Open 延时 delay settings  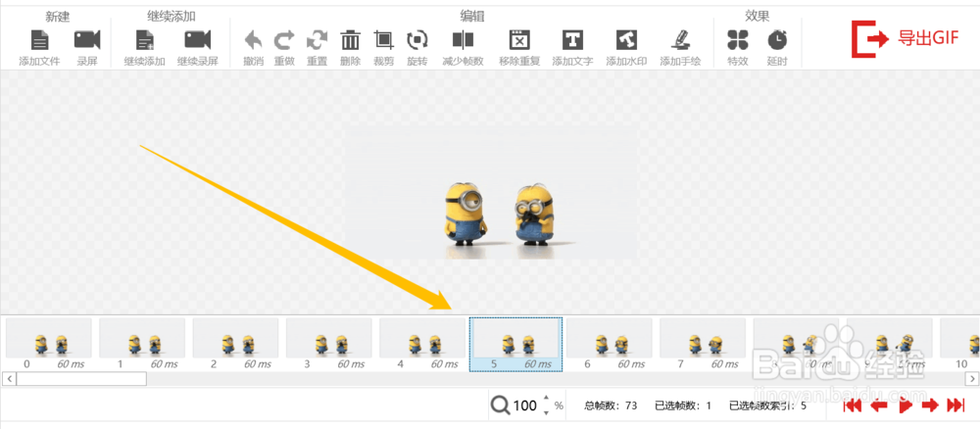[777, 40]
